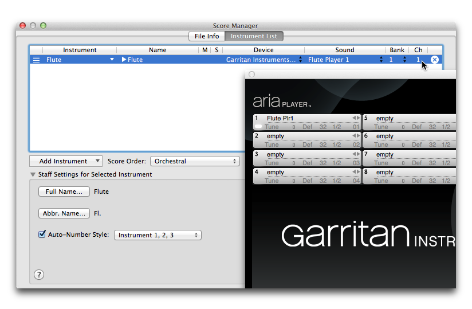This screenshot has height=309, width=472.
Task: Click the Full Name... button
Action: click(64, 191)
